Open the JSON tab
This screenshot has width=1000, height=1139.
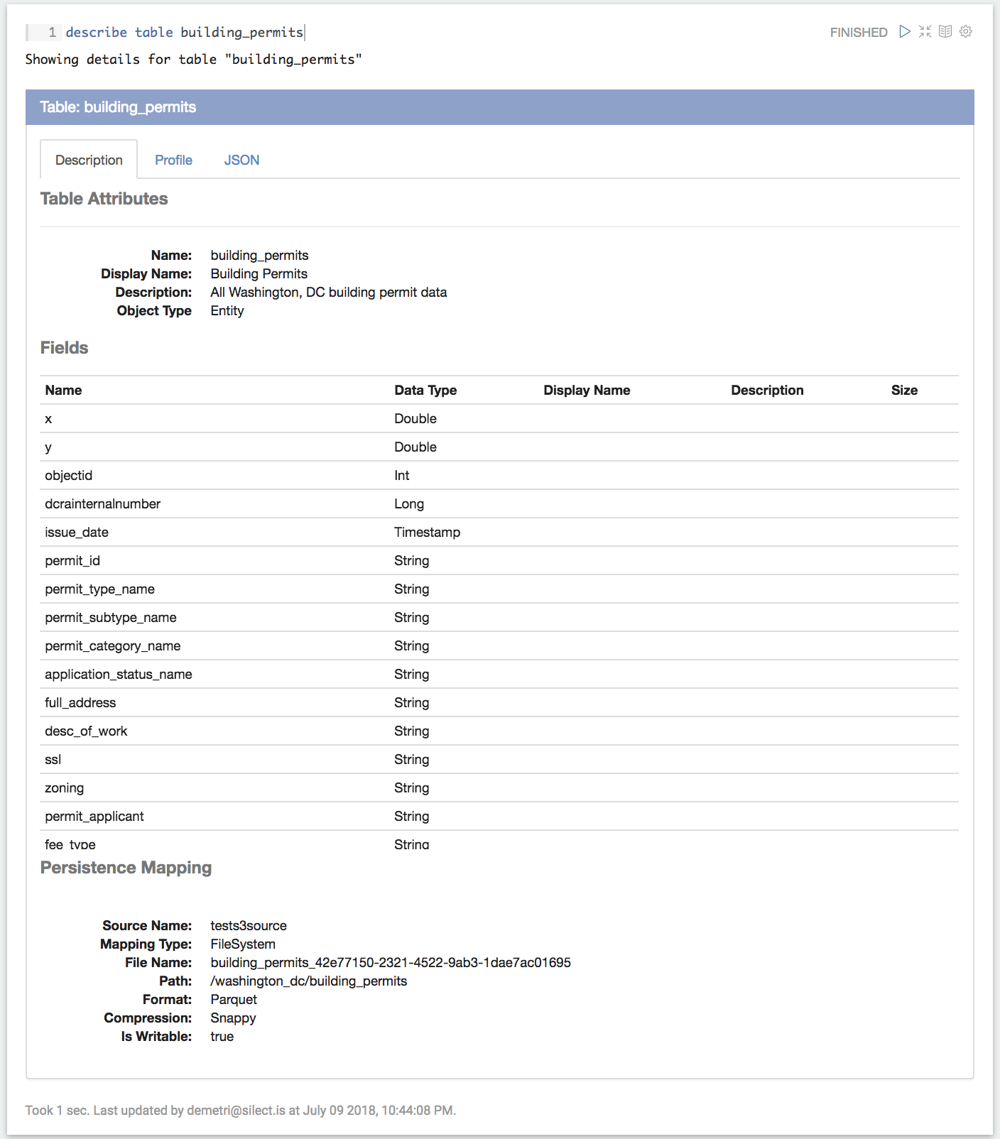(241, 160)
